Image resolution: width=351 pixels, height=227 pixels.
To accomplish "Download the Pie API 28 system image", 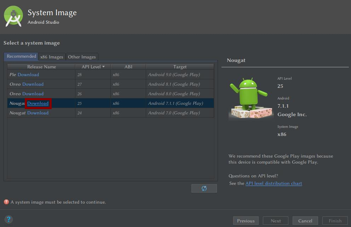I will coord(28,74).
